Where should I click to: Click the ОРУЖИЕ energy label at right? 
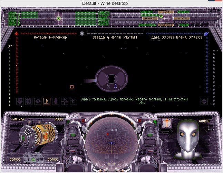[x=183, y=12]
